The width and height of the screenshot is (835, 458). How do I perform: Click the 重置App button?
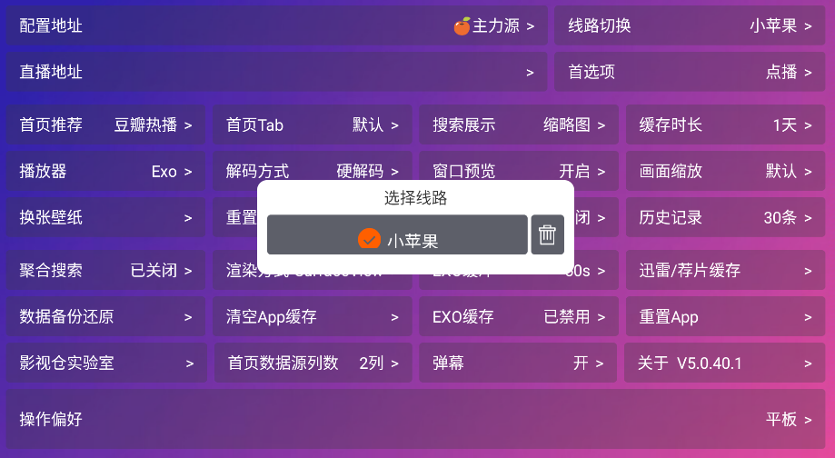click(725, 316)
